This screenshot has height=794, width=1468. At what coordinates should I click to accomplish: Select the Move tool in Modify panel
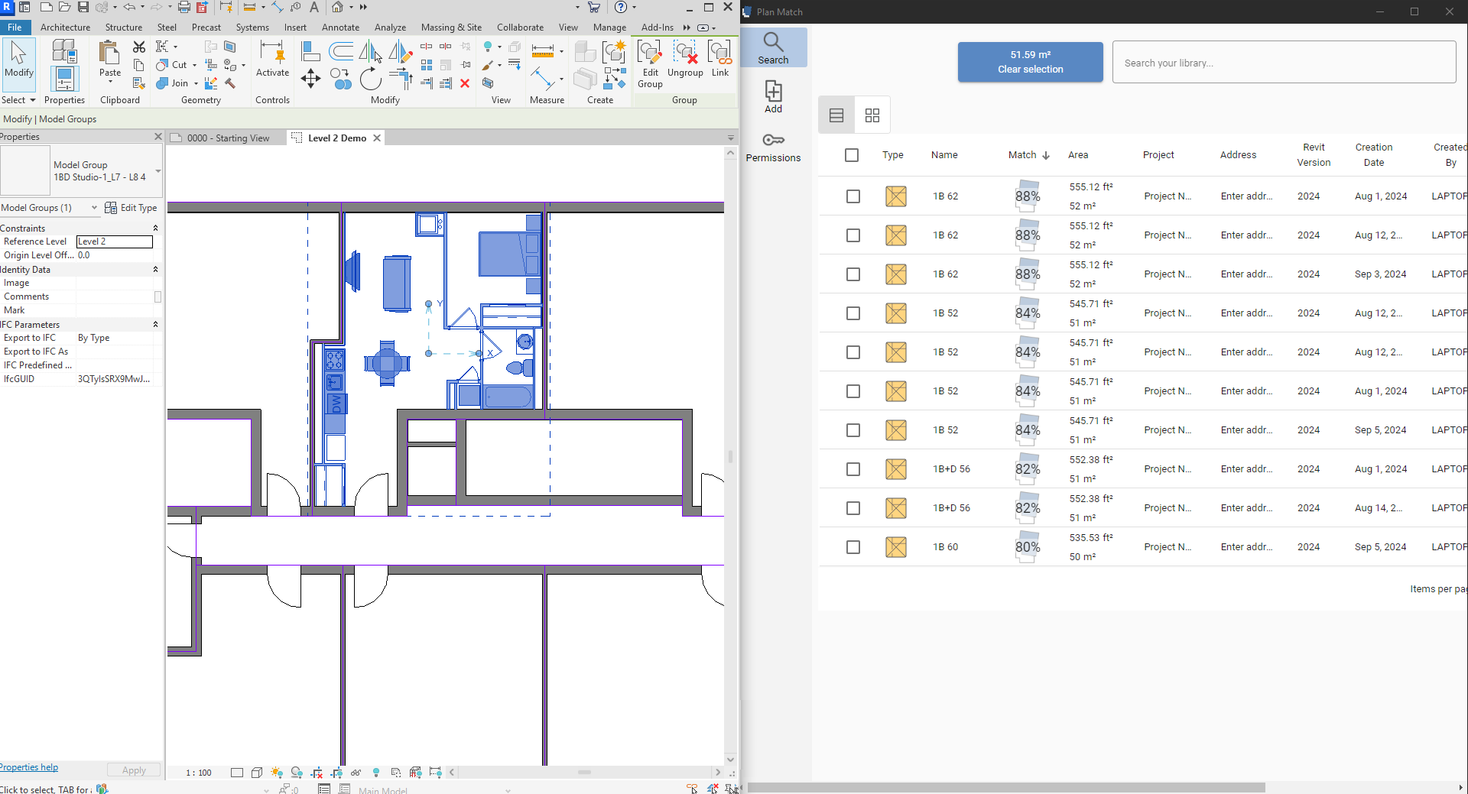(310, 79)
